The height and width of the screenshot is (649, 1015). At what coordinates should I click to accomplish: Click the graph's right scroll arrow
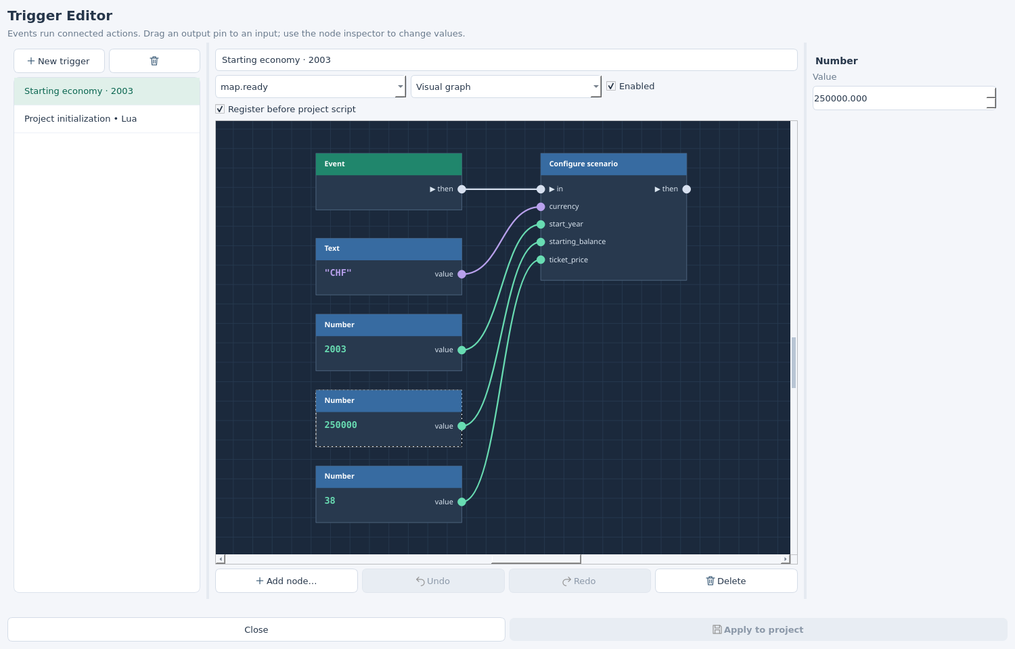coord(785,559)
